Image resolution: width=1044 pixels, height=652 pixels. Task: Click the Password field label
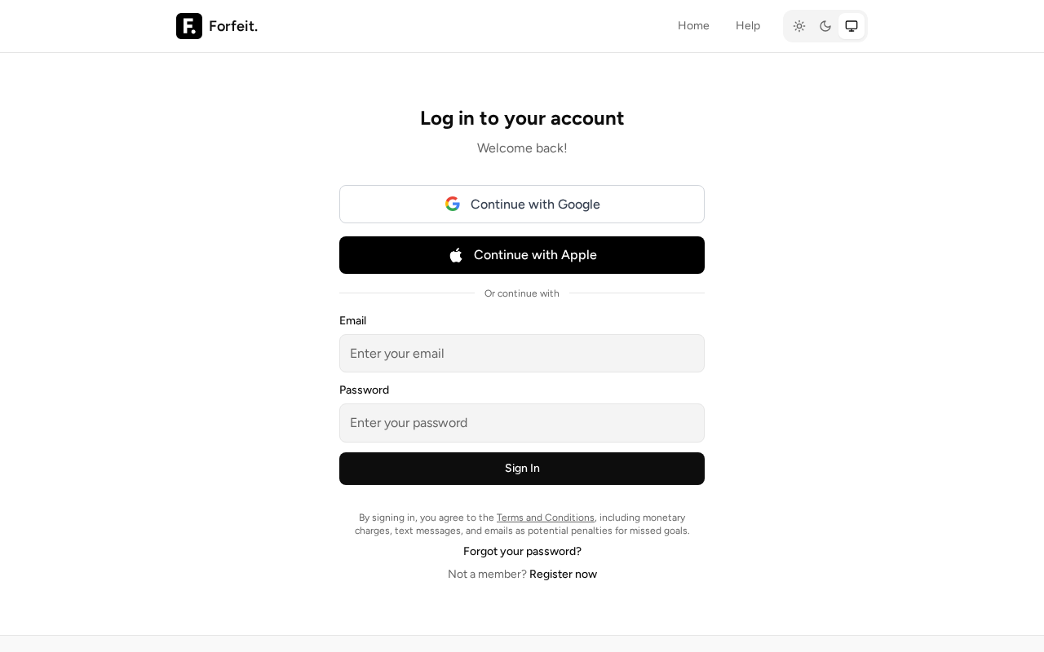(x=364, y=390)
